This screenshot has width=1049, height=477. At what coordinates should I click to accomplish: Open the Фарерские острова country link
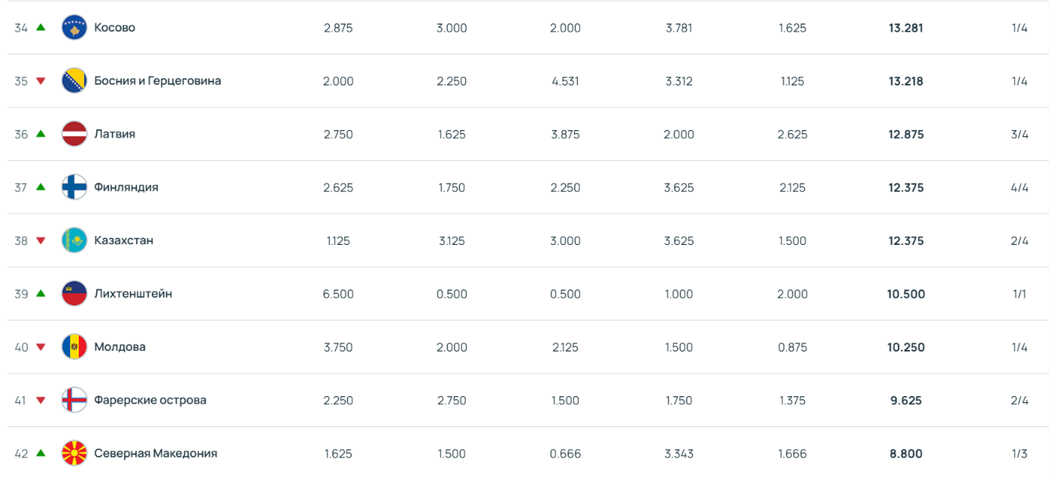click(151, 400)
